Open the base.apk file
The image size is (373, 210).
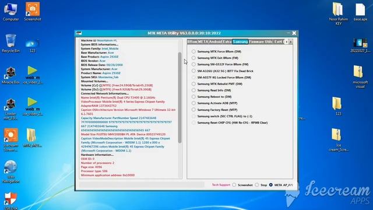point(360,12)
